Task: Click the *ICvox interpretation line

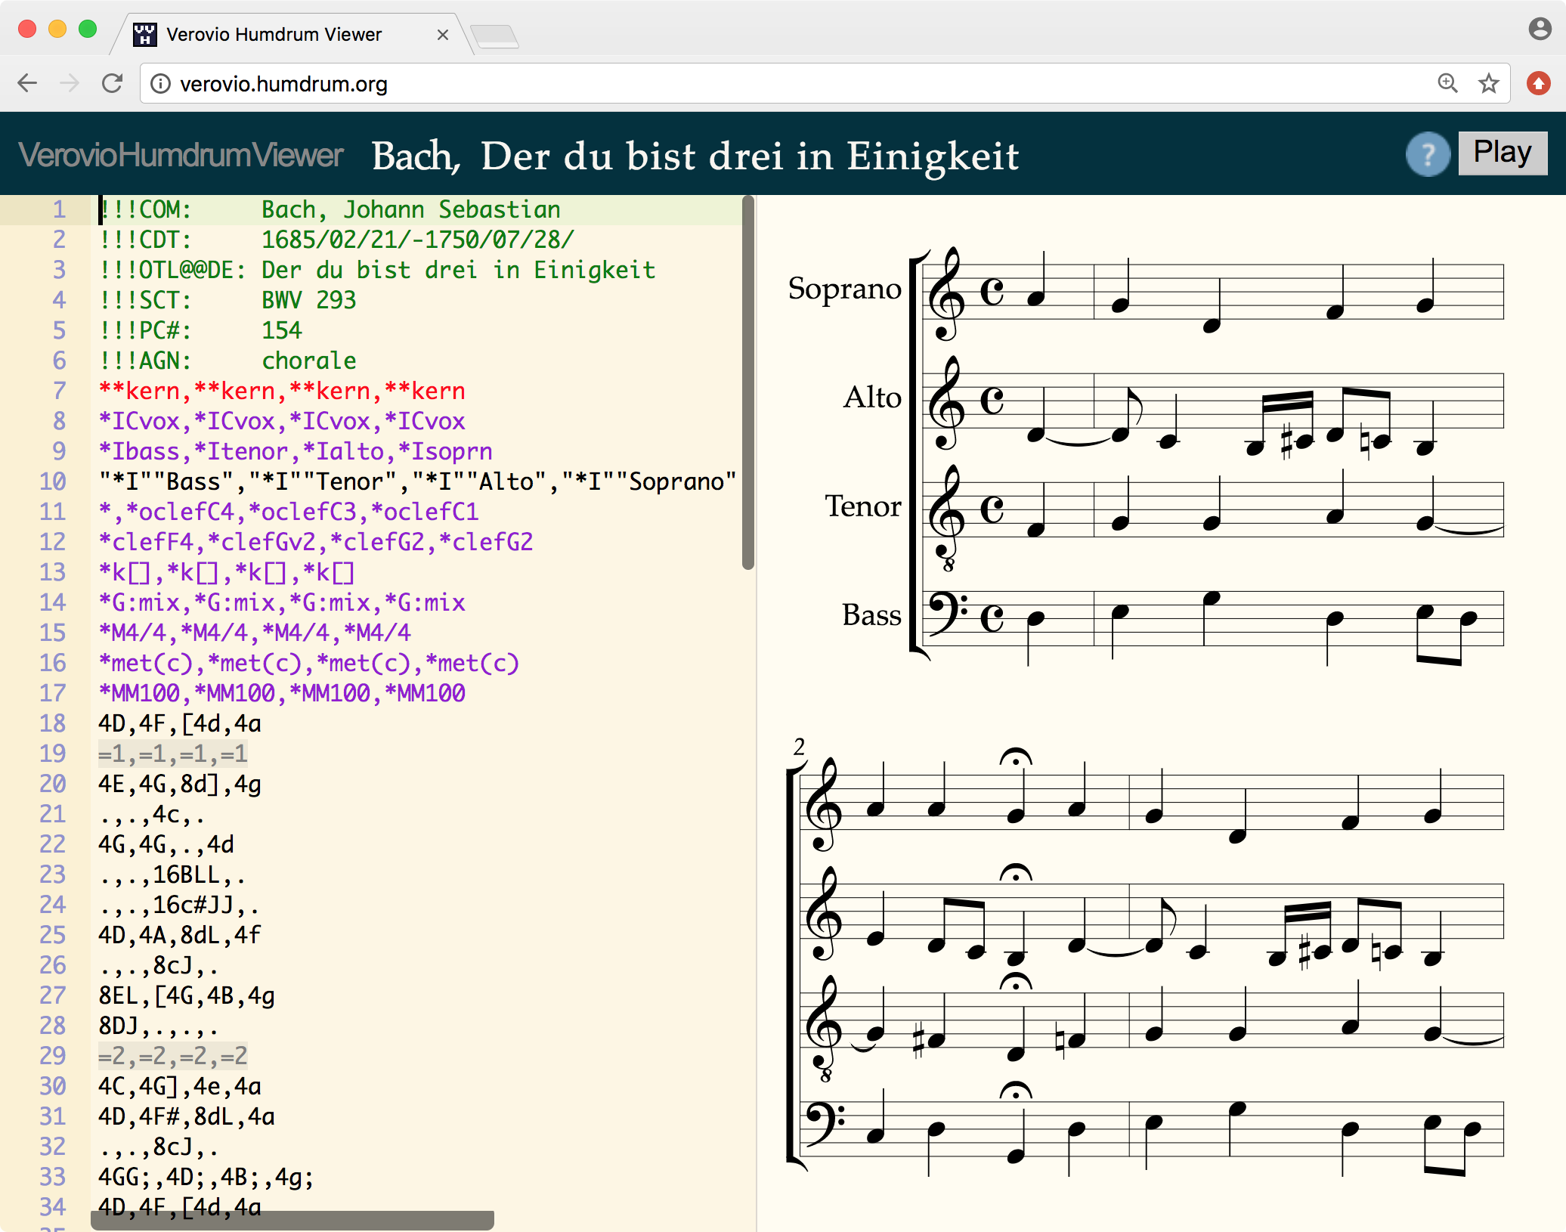Action: [282, 421]
